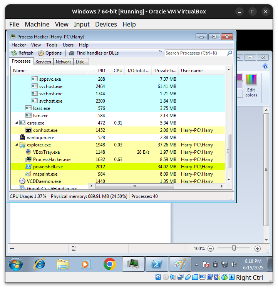278x289 pixels.
Task: Switch to the Services tab
Action: pyautogui.click(x=43, y=62)
